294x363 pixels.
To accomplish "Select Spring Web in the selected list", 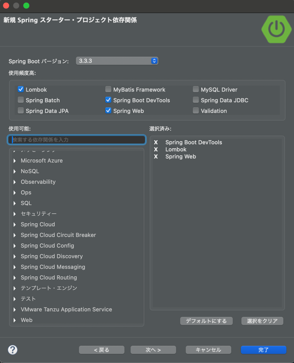I will click(x=181, y=157).
